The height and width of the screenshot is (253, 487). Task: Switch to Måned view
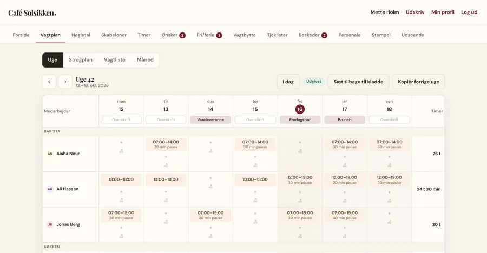[x=145, y=60]
